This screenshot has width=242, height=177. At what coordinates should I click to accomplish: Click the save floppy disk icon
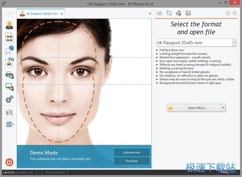[x=188, y=13]
